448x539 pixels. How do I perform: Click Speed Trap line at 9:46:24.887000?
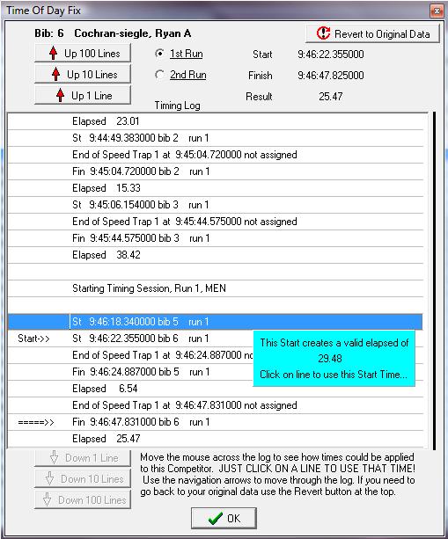click(x=216, y=355)
